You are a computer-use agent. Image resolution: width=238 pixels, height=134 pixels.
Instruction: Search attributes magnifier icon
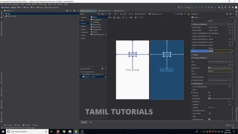coord(227,14)
